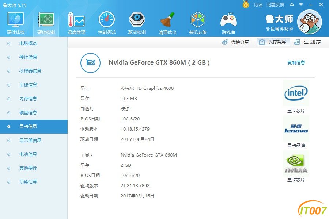Select 显示器信息 in the sidebar

[34, 141]
